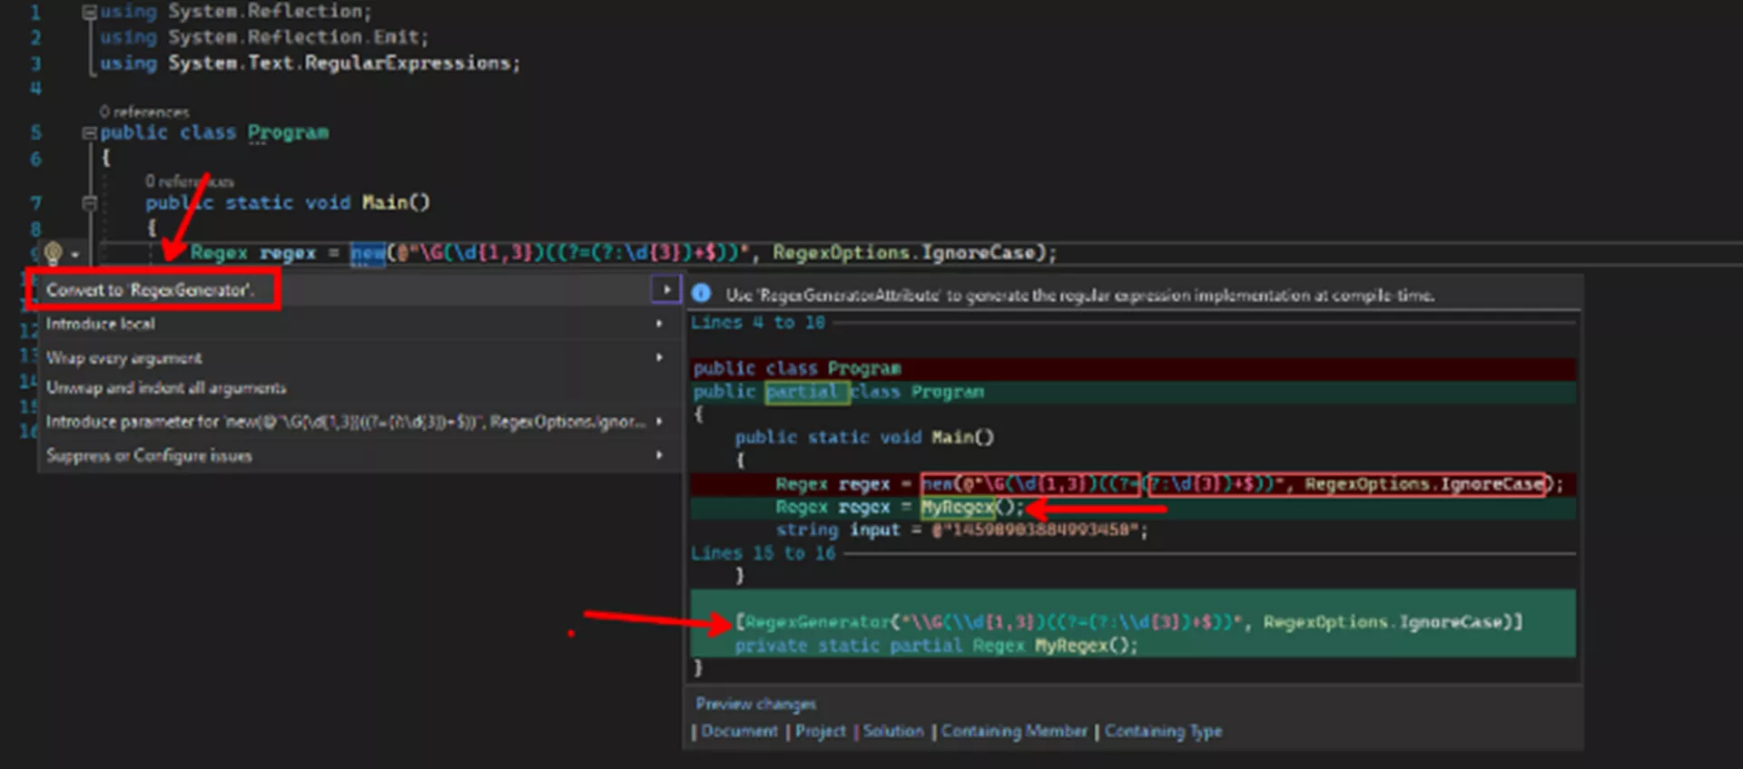Open Suppress or Configure issues submenu
Screen dimensions: 1743x769
pos(150,455)
